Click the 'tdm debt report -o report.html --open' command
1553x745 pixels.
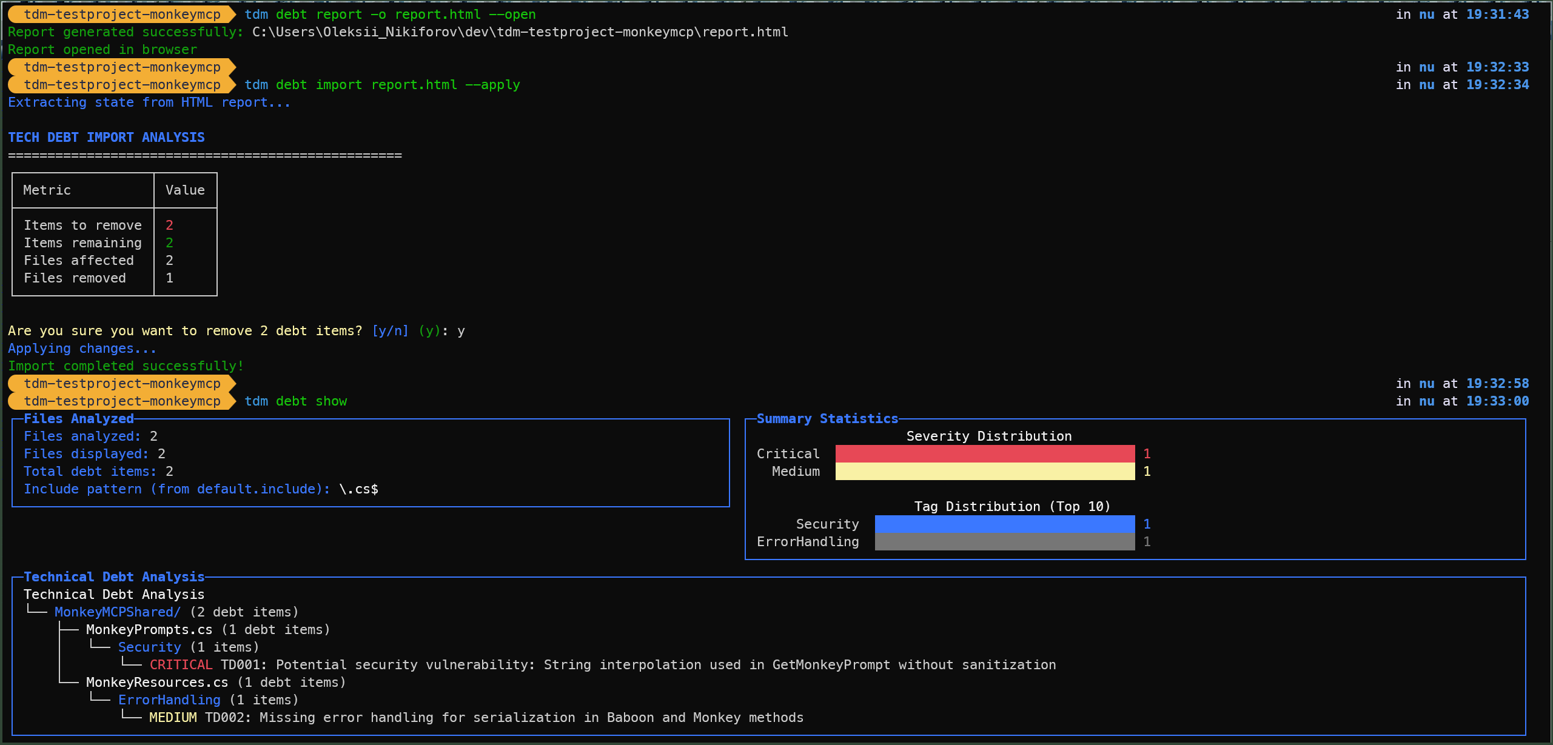click(x=390, y=15)
